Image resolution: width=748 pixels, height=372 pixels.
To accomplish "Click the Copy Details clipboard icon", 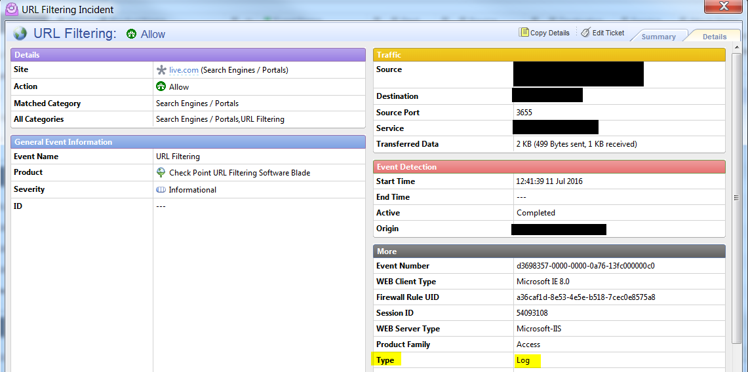I will (524, 32).
